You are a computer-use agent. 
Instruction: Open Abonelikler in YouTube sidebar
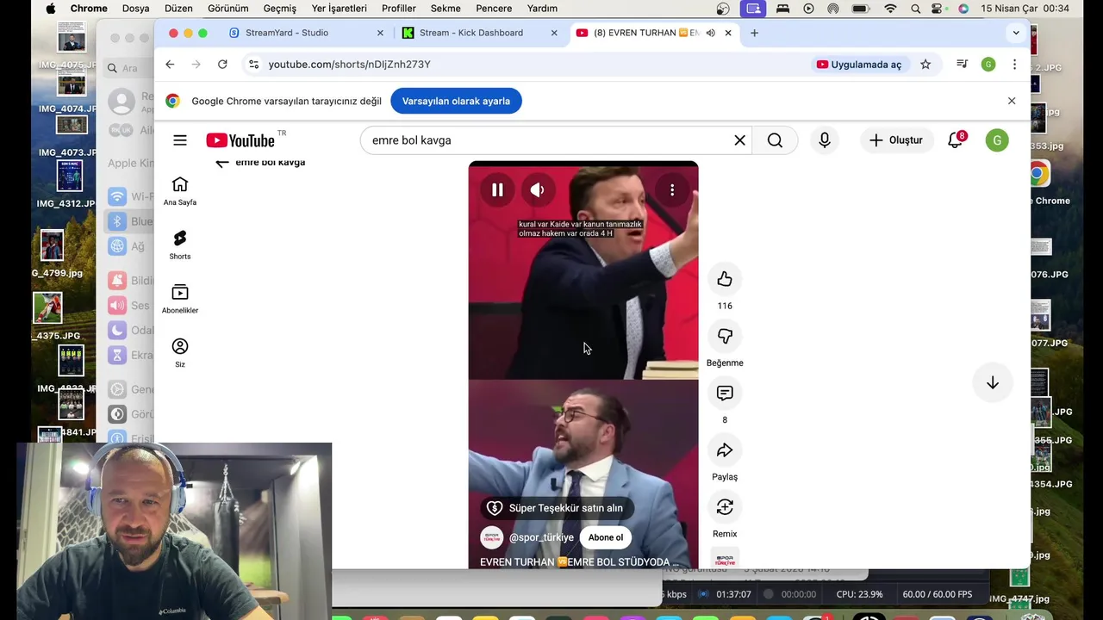[x=180, y=299]
